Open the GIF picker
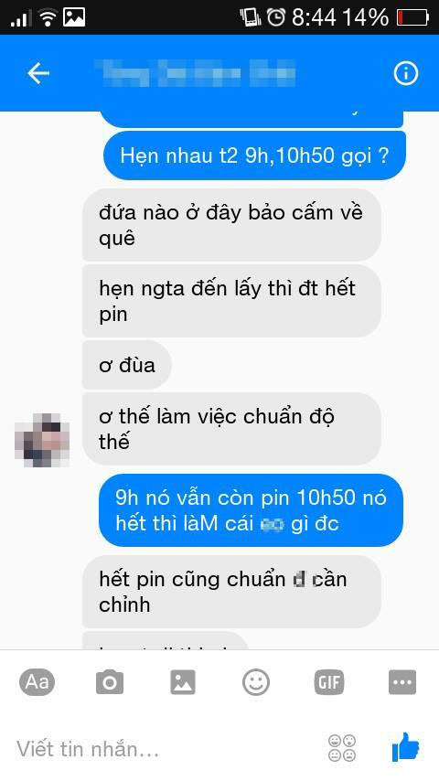 click(329, 682)
